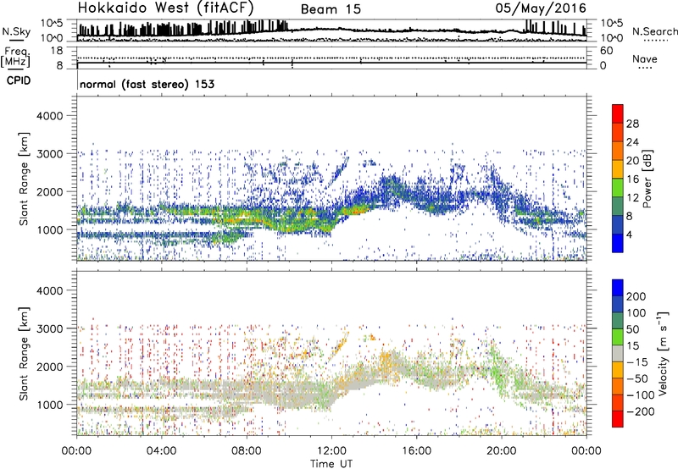Click the red bottom segment of Velocity colorbar
The image size is (678, 469).
coord(618,419)
